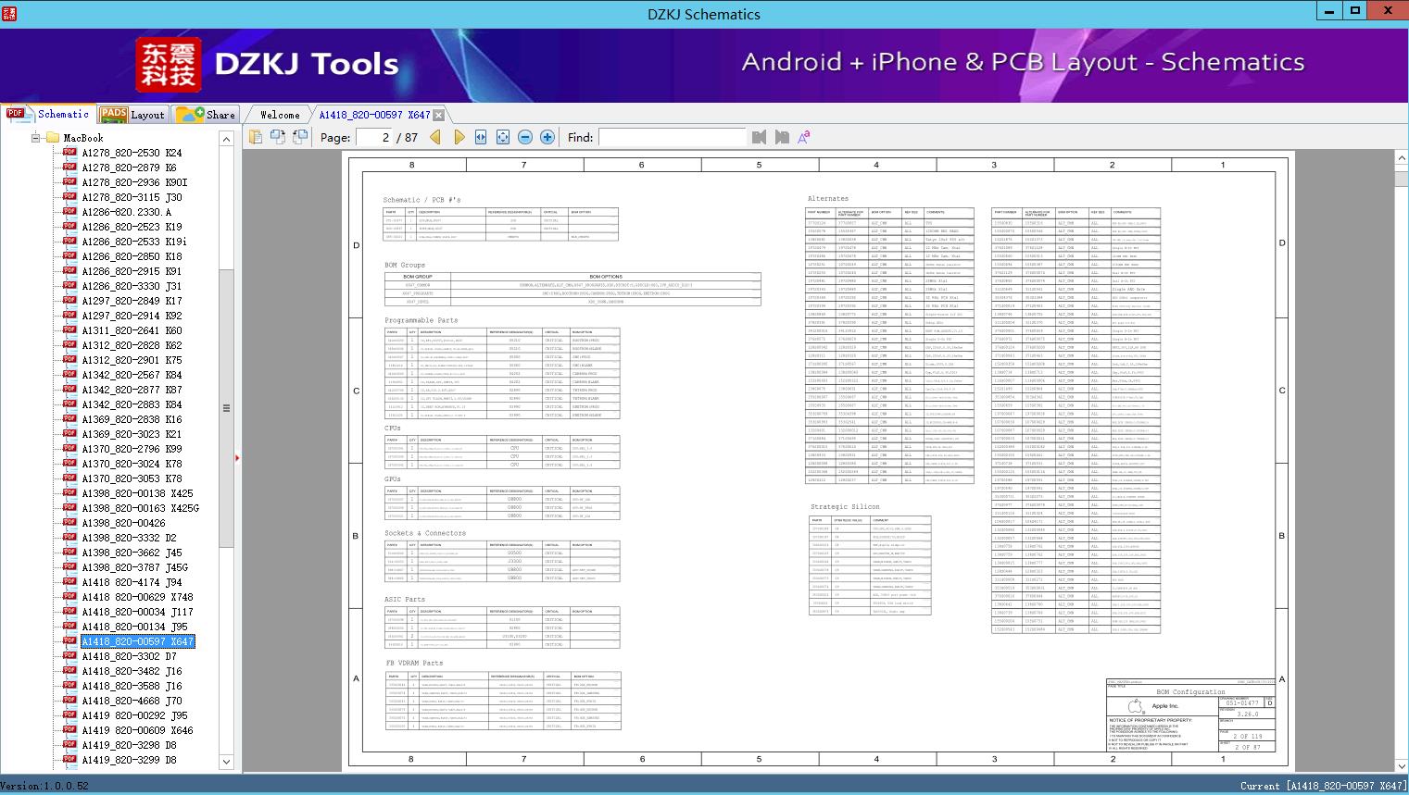The image size is (1409, 795).
Task: Open the Share tab
Action: click(x=205, y=115)
